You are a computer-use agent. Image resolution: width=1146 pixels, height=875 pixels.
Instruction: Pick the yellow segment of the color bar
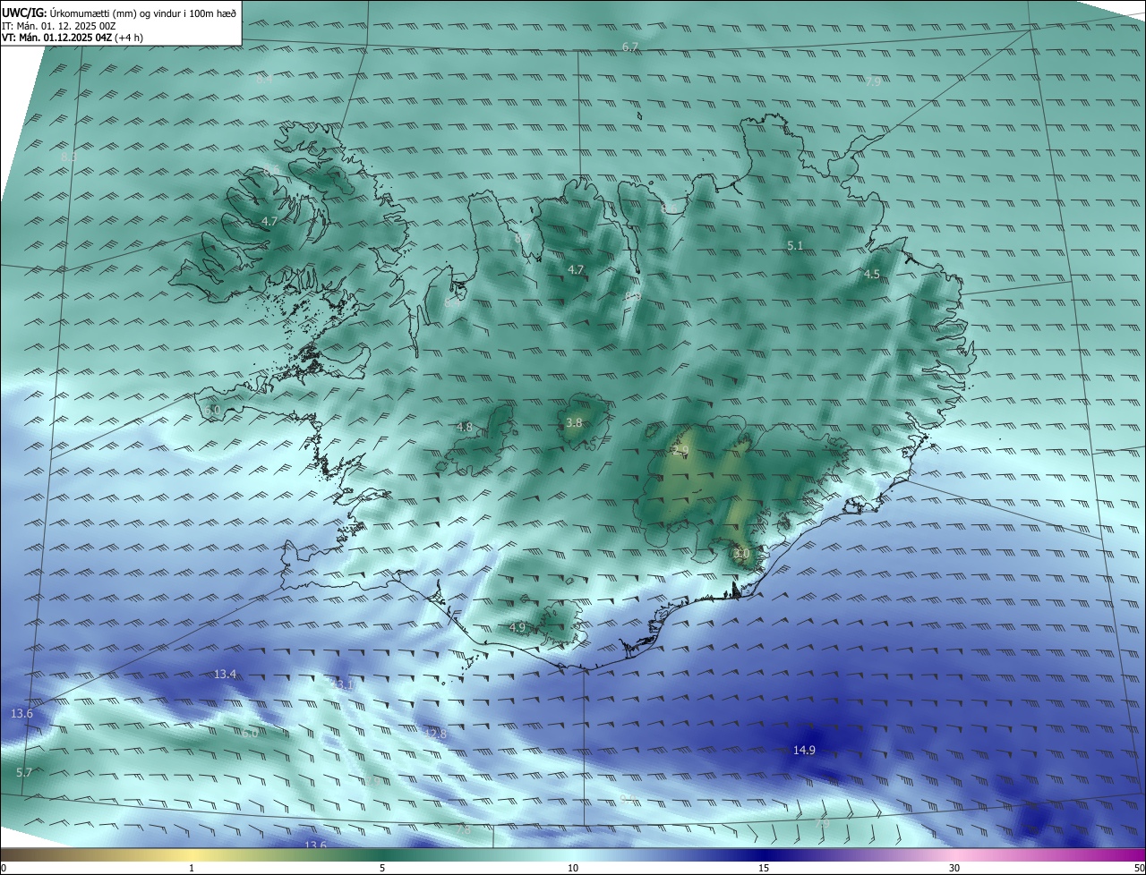click(x=192, y=855)
